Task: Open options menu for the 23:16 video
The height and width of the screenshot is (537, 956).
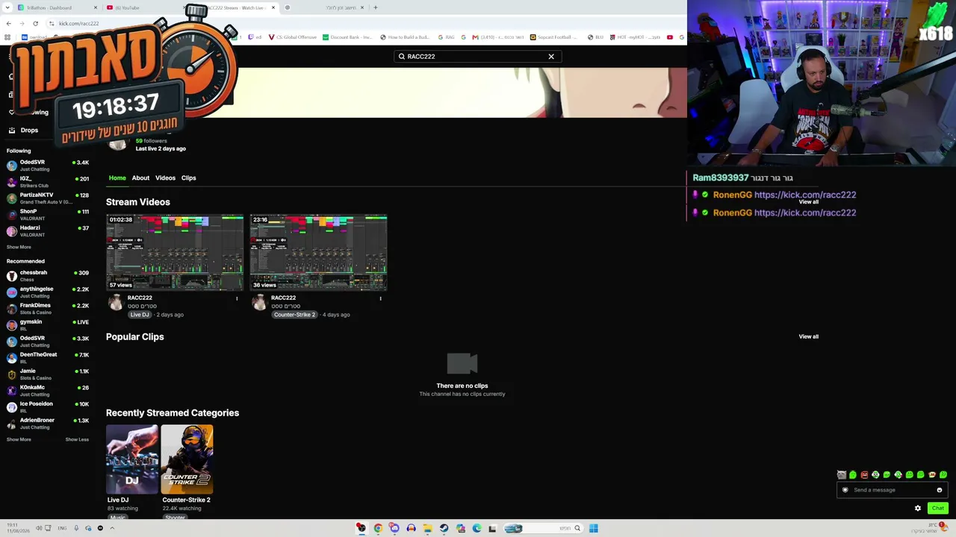Action: pyautogui.click(x=380, y=298)
